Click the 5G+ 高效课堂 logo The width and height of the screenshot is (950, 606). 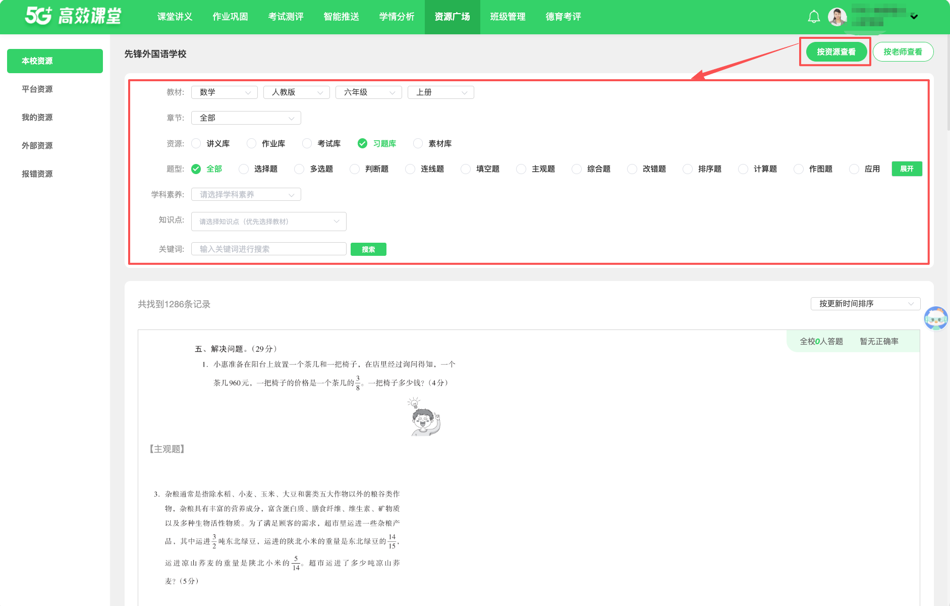point(73,16)
